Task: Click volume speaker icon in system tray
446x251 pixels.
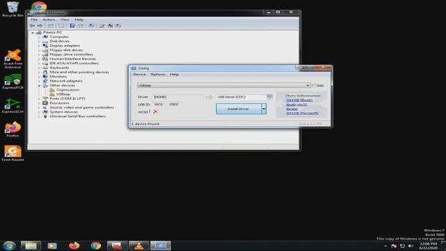Action: [410, 246]
